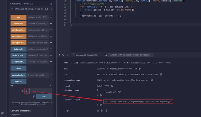Call the name function
Viewport: 201px width, 117px height.
(18, 68)
